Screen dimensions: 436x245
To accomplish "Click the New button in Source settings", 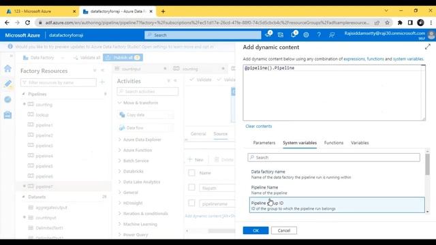I will (196, 160).
